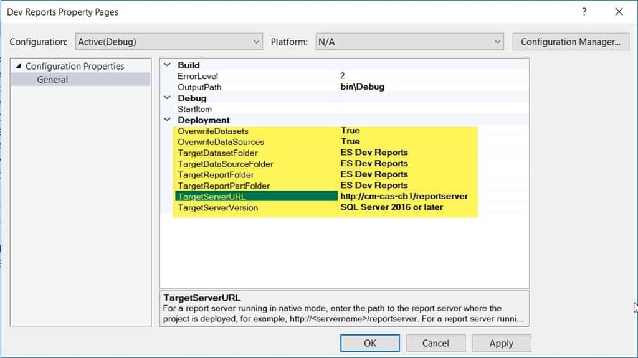Click the OutputPath value bin\Debug
Viewport: 638px width, 358px height.
click(363, 87)
